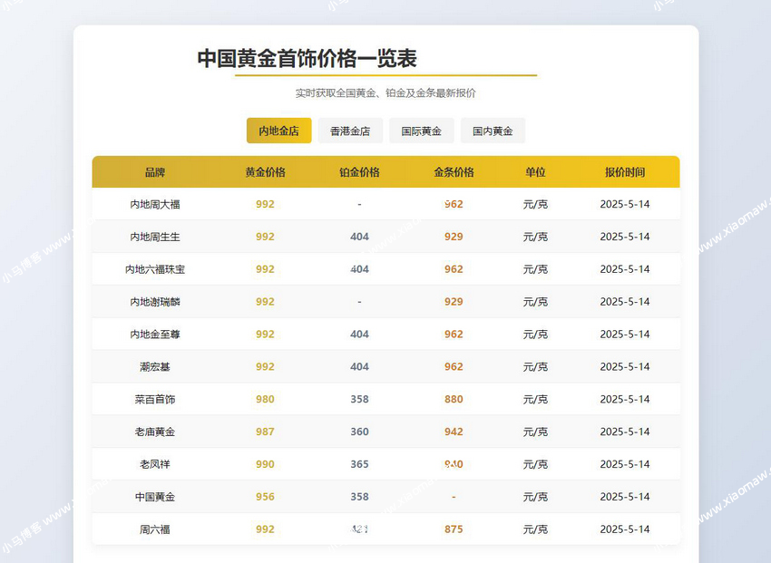Viewport: 771px width, 563px height.
Task: Click gold bar price 942 for 老庙黄金
Action: [x=454, y=432]
